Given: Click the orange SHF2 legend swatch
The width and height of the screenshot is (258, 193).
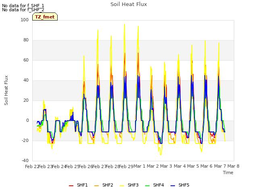Looking at the screenshot, I should tap(96, 186).
